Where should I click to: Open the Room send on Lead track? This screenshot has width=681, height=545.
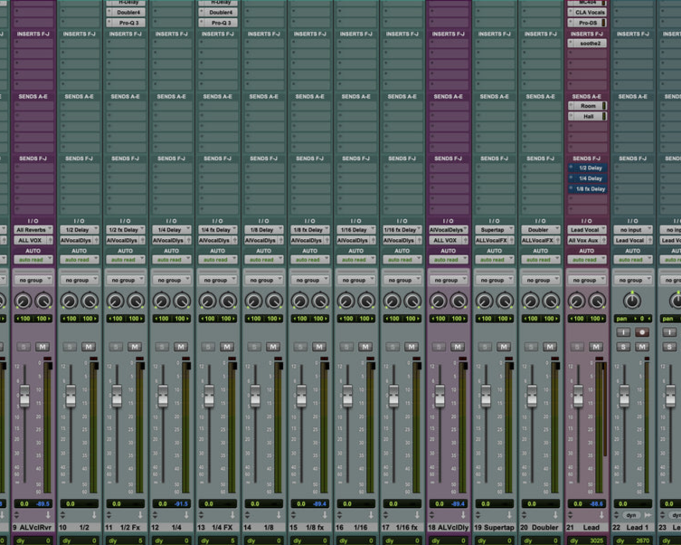click(x=587, y=106)
